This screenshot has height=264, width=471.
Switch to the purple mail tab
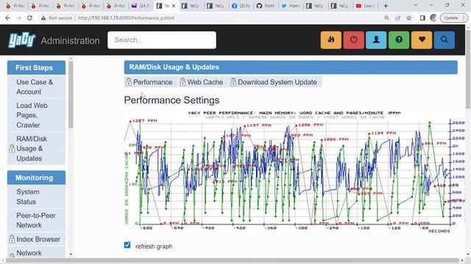click(x=141, y=6)
